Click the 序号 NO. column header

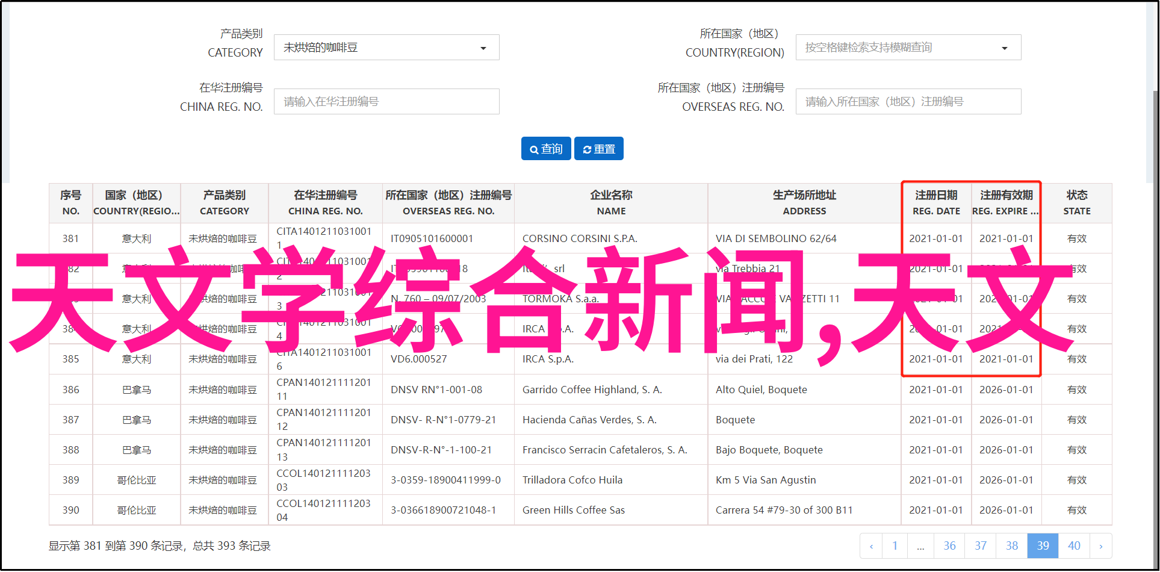point(70,203)
